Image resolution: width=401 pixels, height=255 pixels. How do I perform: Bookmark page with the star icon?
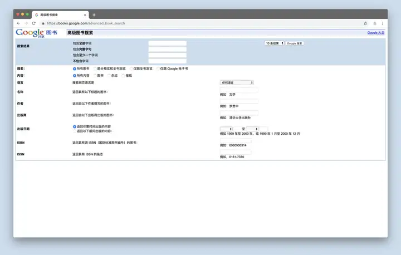[x=365, y=23]
